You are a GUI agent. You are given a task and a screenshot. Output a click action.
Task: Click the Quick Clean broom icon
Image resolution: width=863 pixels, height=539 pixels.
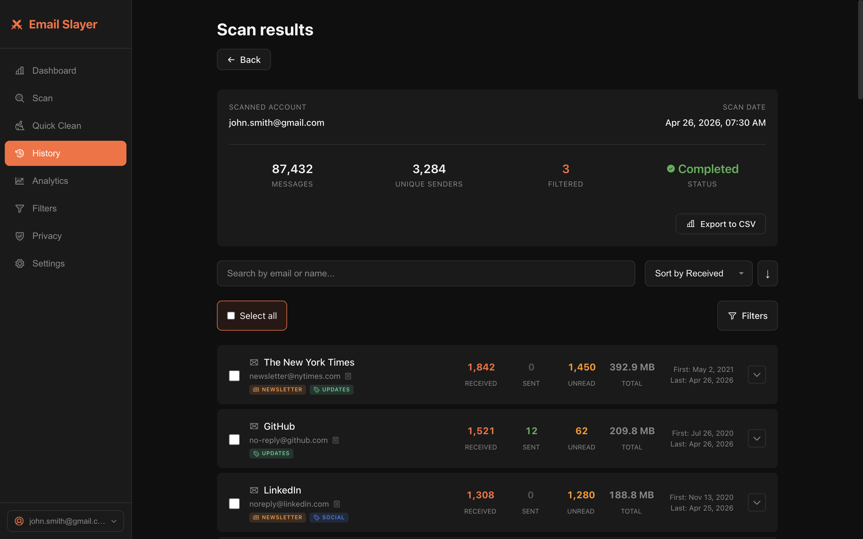tap(19, 126)
